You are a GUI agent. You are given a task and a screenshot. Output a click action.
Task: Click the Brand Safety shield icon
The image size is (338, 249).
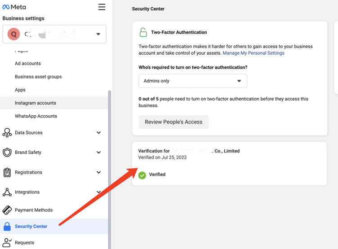(7, 153)
